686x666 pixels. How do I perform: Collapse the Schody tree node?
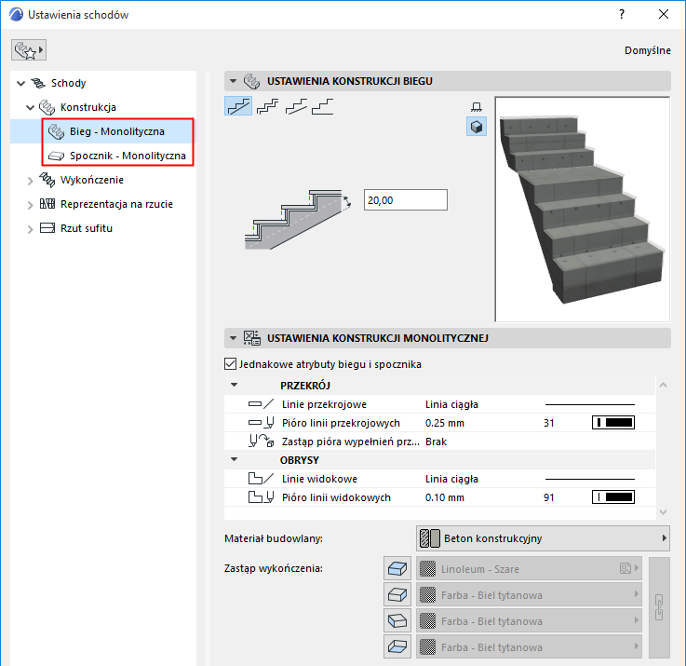pos(20,83)
